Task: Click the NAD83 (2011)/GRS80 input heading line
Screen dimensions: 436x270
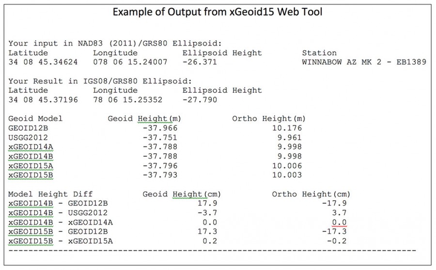Action: pyautogui.click(x=115, y=44)
